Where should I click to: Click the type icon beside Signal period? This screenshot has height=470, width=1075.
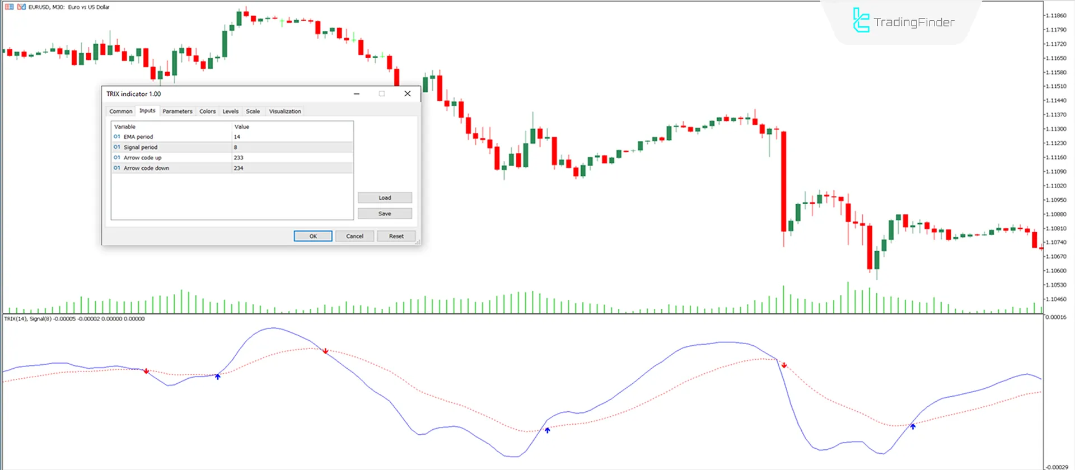click(x=117, y=147)
